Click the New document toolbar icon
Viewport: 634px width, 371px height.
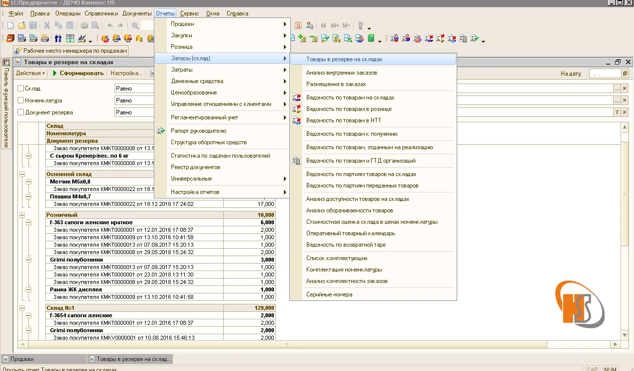tap(10, 25)
